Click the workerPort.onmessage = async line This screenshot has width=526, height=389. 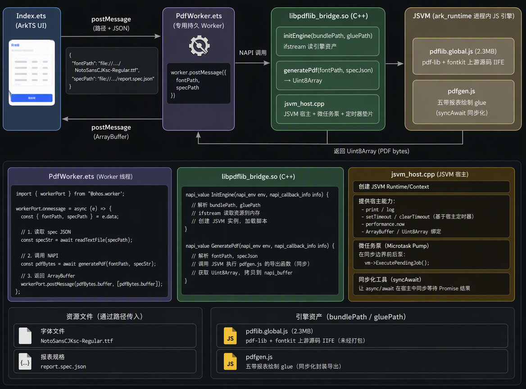(x=64, y=208)
